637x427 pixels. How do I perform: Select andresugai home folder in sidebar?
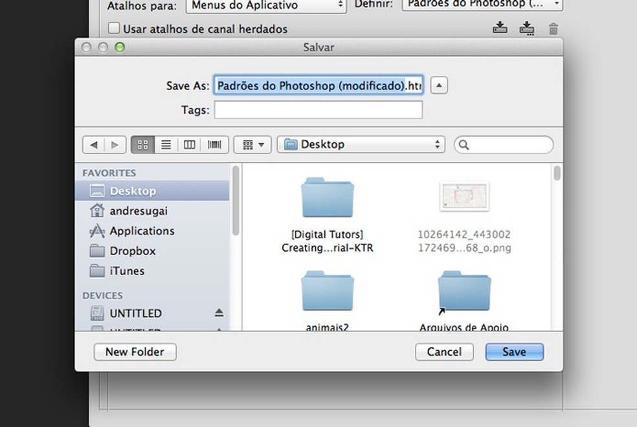[x=152, y=211]
